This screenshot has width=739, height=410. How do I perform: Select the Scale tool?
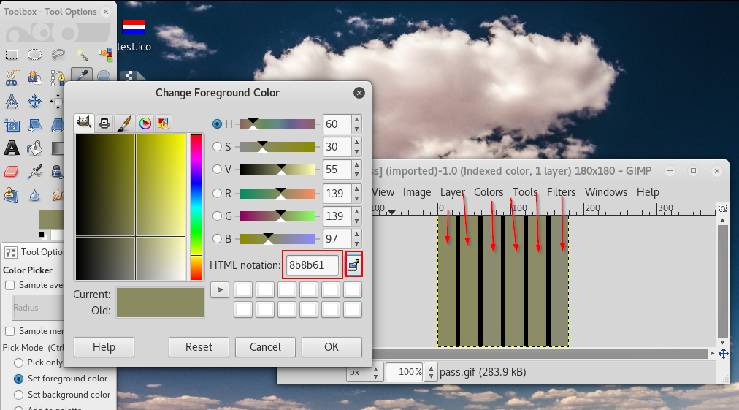coord(12,124)
